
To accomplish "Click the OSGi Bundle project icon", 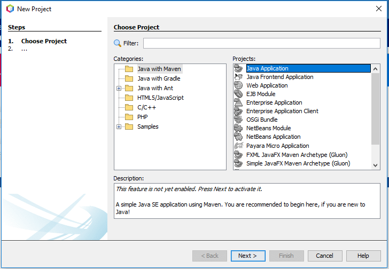I will [x=238, y=120].
